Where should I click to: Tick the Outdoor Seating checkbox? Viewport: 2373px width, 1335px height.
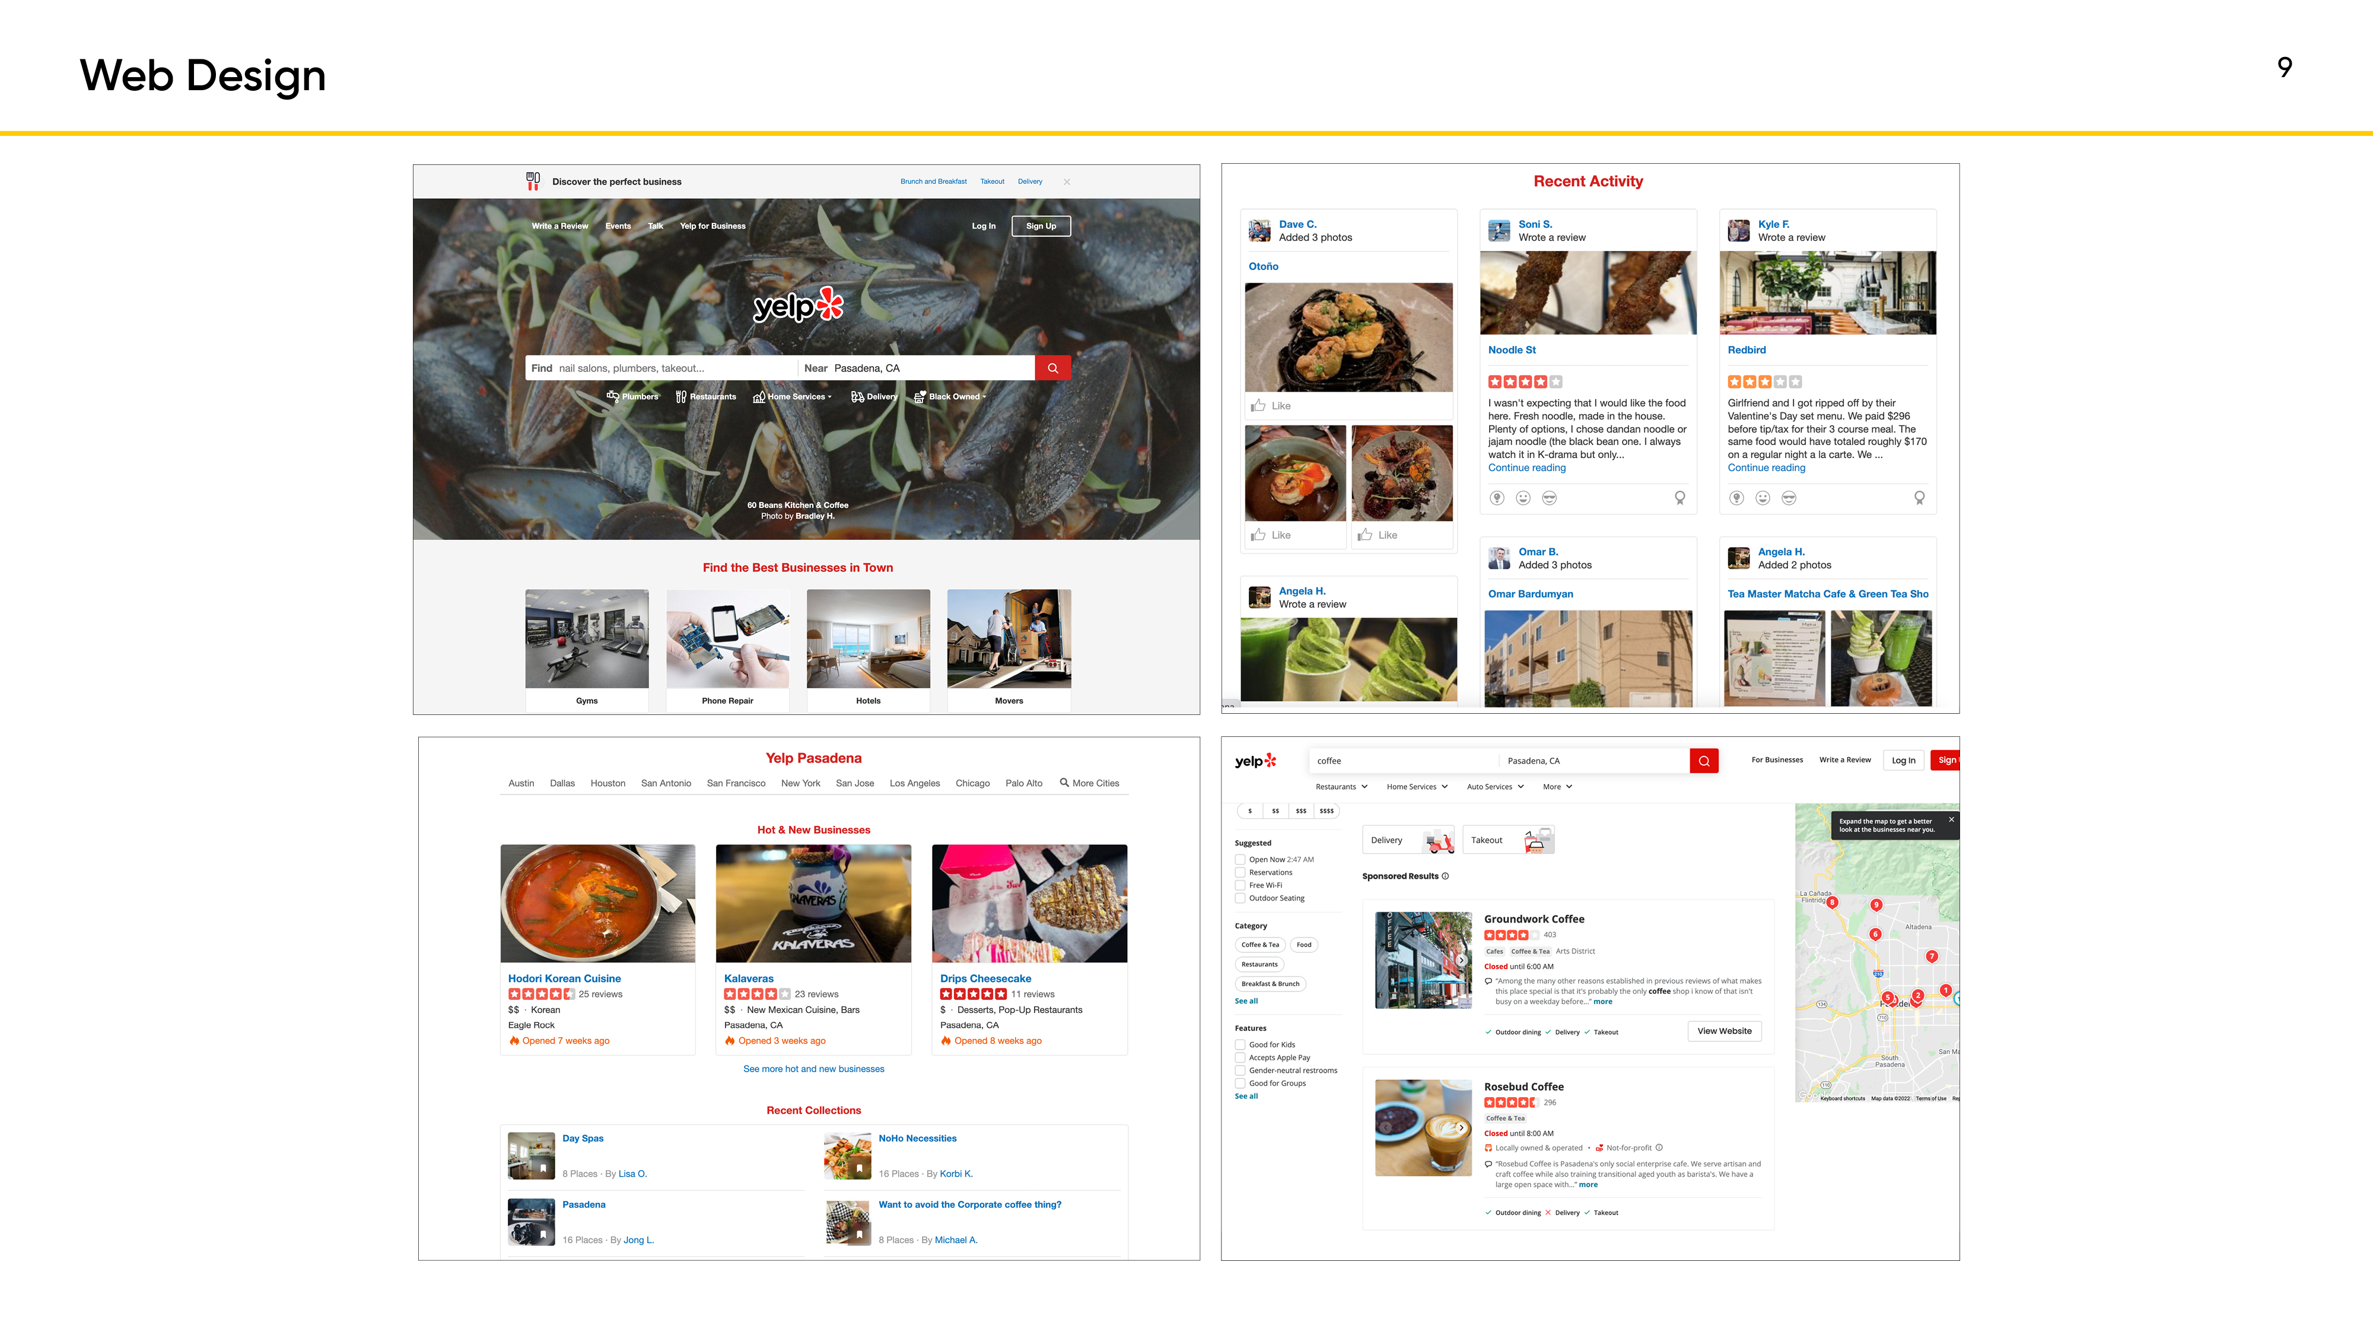[x=1240, y=898]
